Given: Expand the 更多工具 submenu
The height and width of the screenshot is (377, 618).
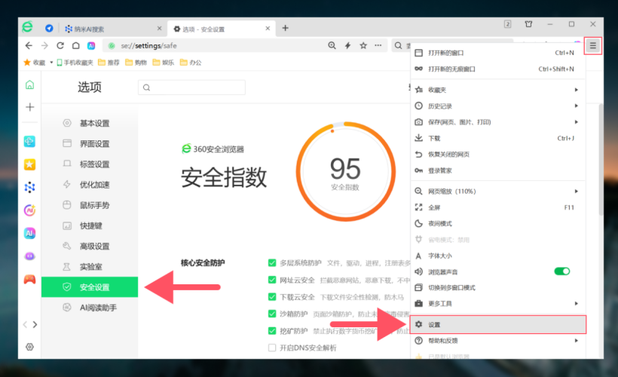Looking at the screenshot, I should click(x=497, y=303).
